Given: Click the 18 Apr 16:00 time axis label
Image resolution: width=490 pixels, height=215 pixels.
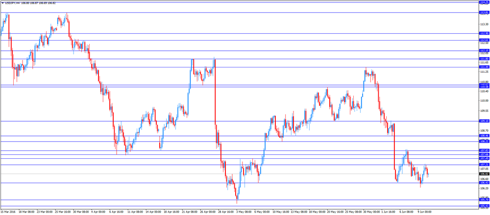Looking at the screenshot, I should pyautogui.click(x=172, y=212).
